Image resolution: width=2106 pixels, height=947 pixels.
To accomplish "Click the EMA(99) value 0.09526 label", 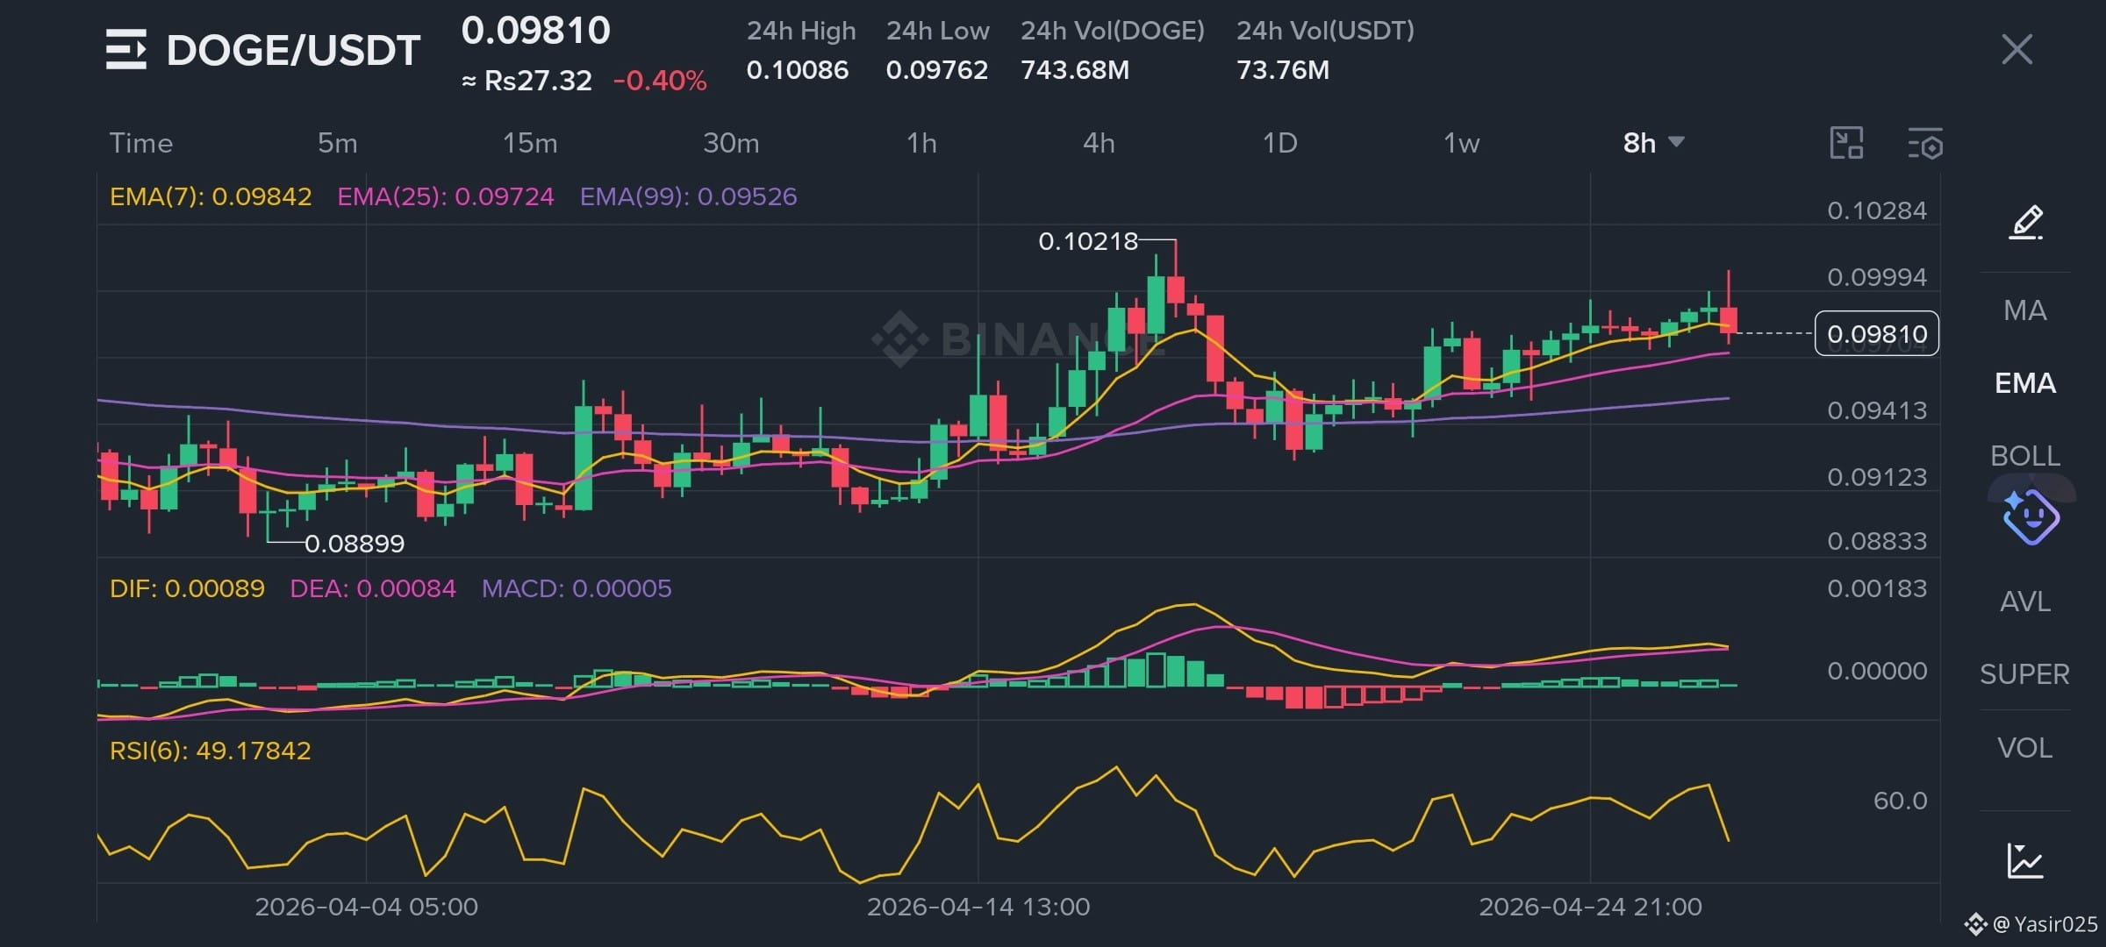I will (689, 196).
